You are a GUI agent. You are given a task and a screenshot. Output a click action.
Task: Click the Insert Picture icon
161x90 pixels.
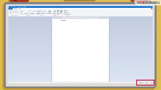point(50,11)
